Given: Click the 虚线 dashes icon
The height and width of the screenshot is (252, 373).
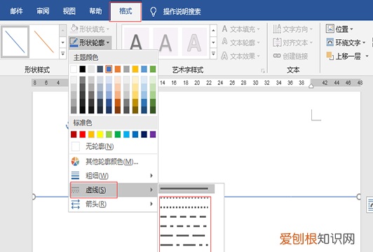Looking at the screenshot, I should (76, 190).
